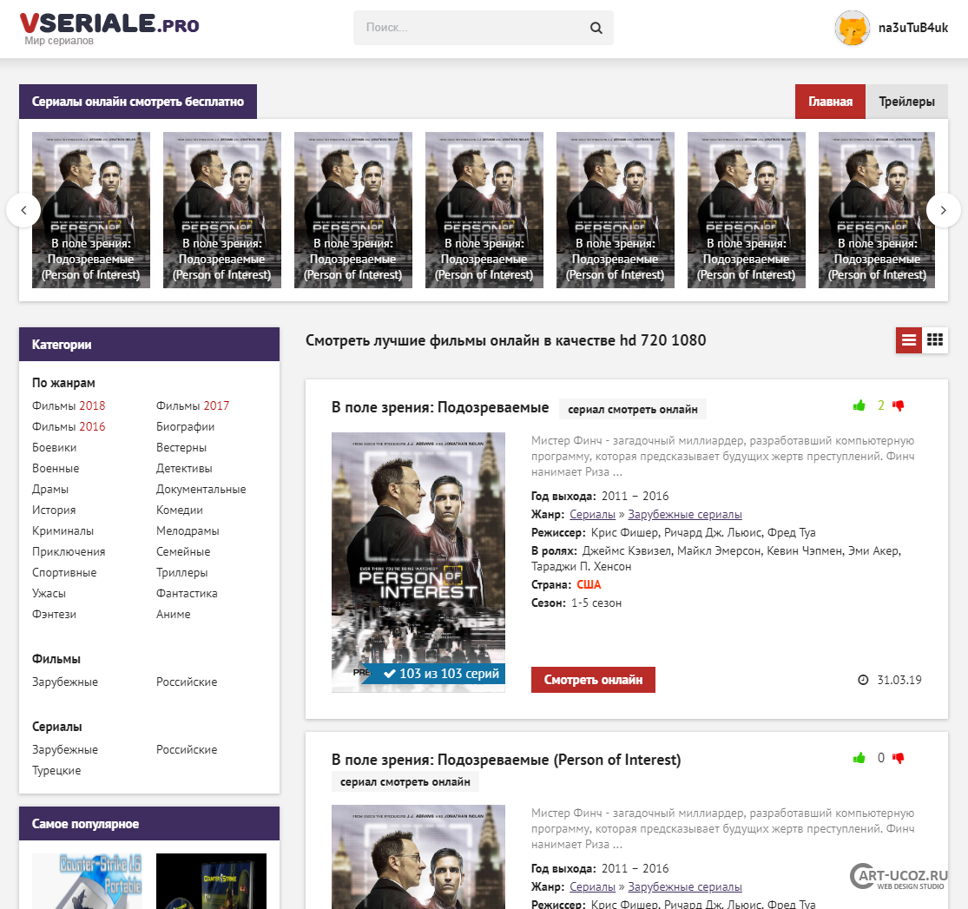The height and width of the screenshot is (909, 968).
Task: Like the first series with thumbs up
Action: click(x=859, y=405)
